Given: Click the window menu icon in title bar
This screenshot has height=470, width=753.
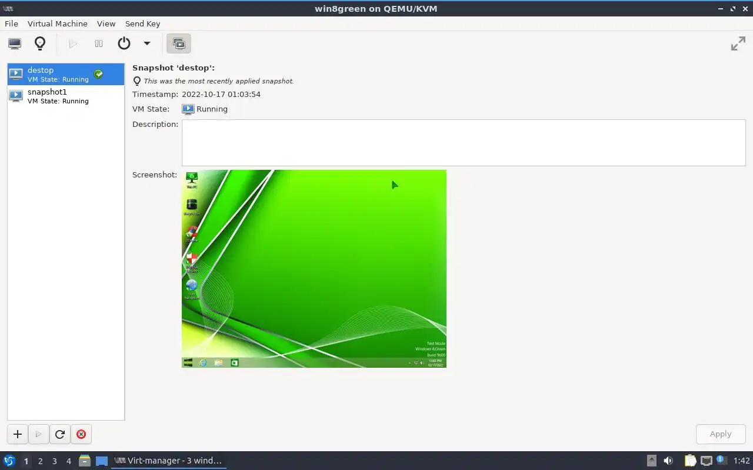Looking at the screenshot, I should [8, 8].
